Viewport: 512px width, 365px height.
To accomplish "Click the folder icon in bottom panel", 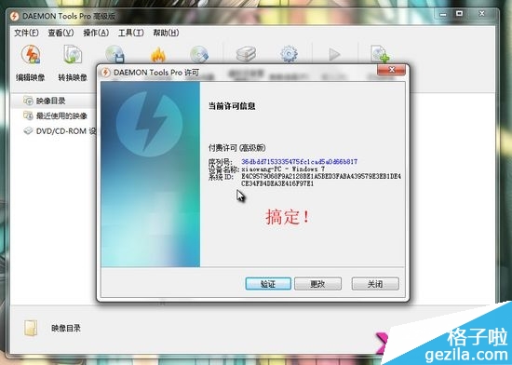I will pyautogui.click(x=31, y=328).
